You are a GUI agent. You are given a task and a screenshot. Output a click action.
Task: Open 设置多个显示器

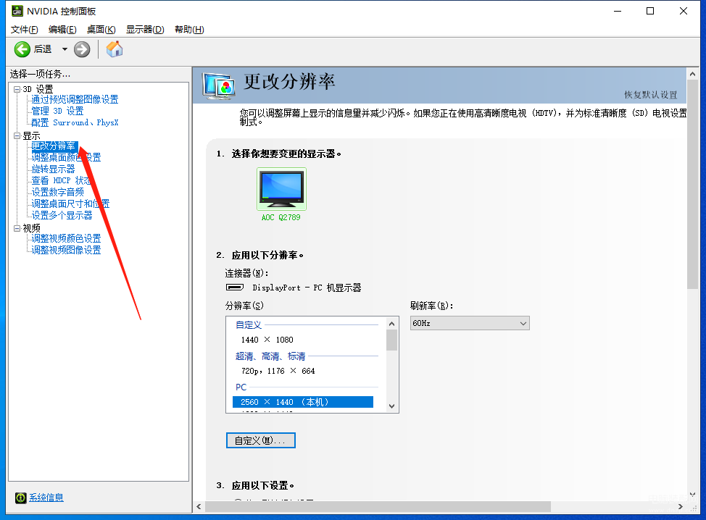point(62,216)
